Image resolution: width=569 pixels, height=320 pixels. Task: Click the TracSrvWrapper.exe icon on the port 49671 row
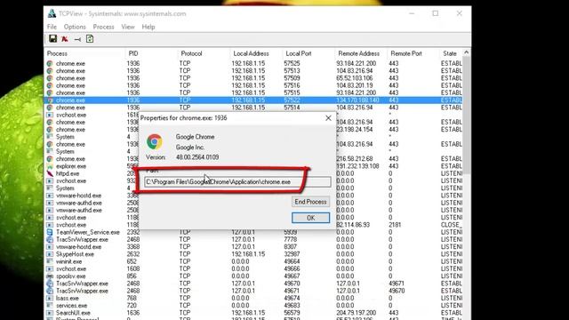(x=50, y=291)
